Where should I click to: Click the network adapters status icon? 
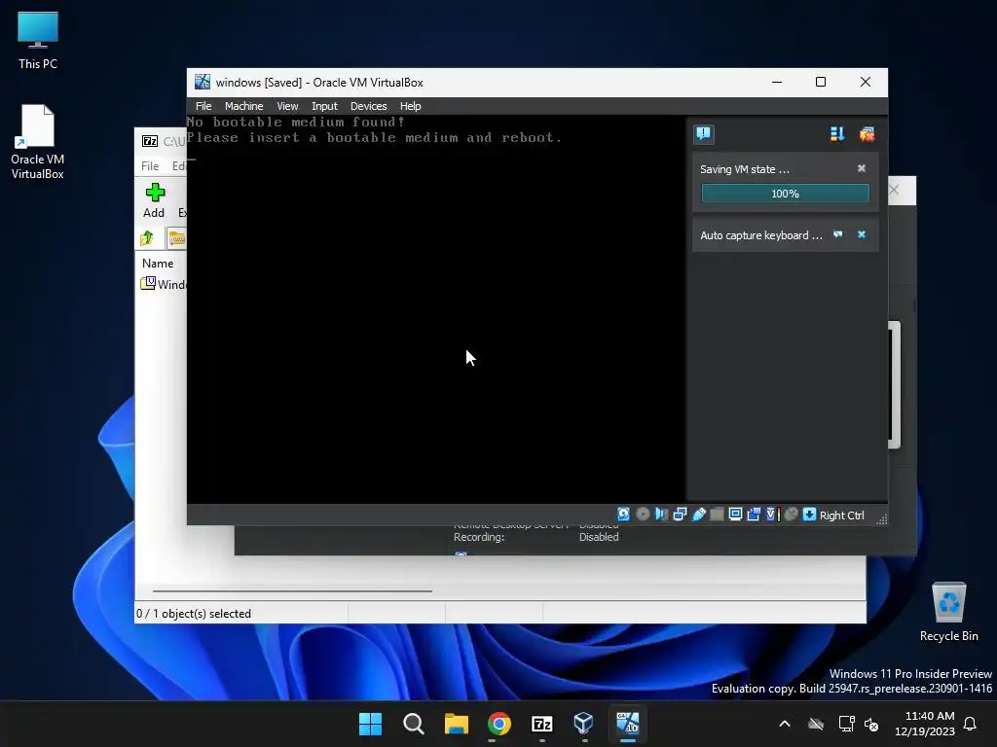pos(680,515)
